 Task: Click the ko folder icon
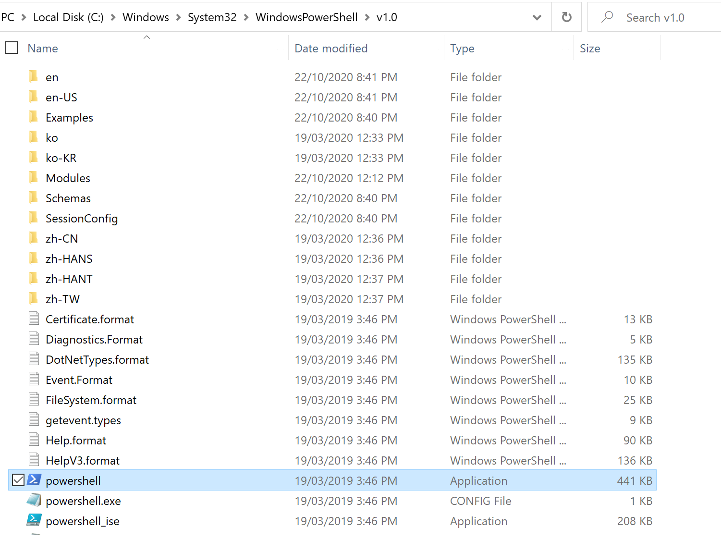tap(33, 137)
